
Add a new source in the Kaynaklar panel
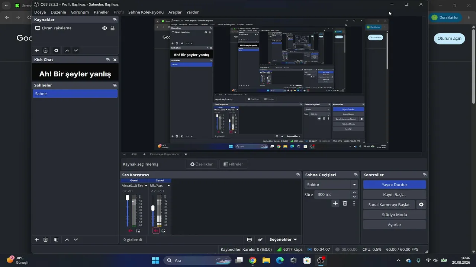(x=36, y=50)
